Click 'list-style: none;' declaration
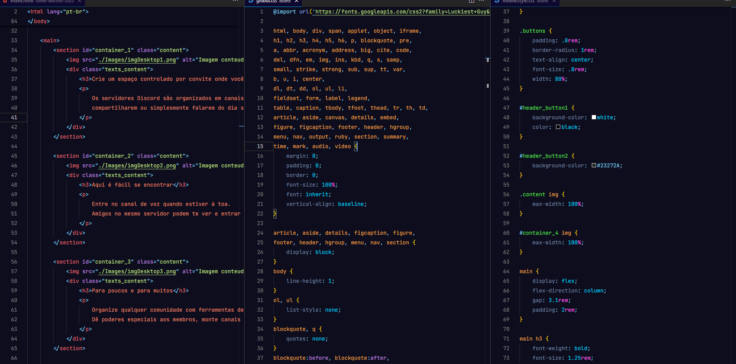Viewport: 736px width, 364px height. [x=313, y=310]
